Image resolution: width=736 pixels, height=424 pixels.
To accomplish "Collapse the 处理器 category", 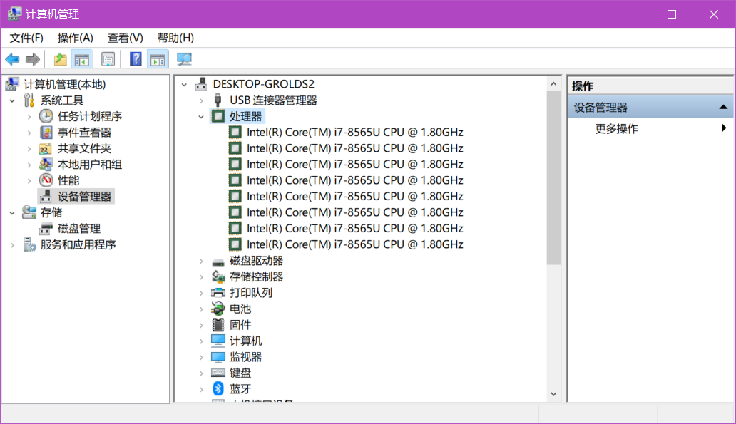I will coord(201,117).
